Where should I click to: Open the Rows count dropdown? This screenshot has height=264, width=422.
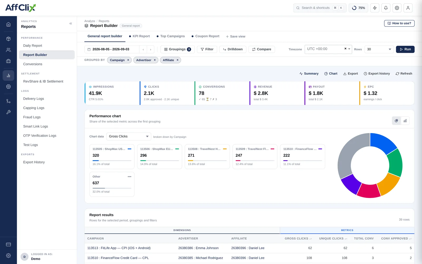[x=379, y=49]
